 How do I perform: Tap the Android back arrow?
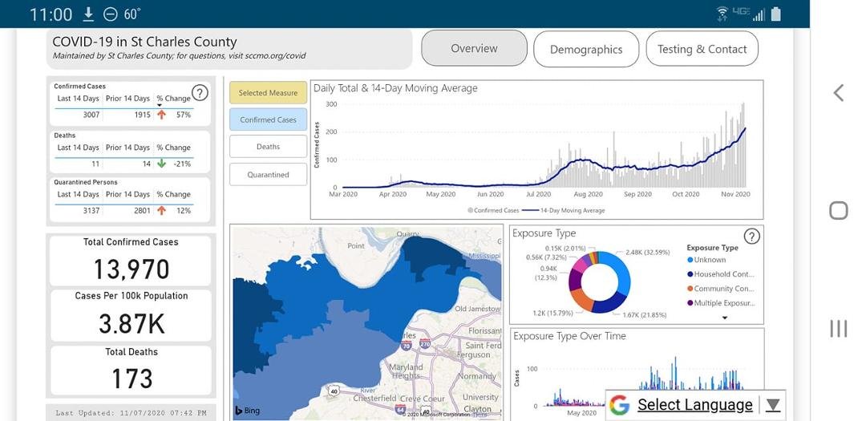tap(839, 93)
